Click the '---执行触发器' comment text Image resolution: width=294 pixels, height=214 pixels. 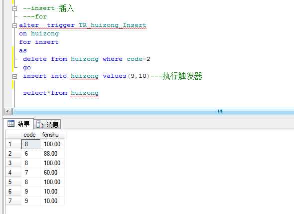click(176, 76)
